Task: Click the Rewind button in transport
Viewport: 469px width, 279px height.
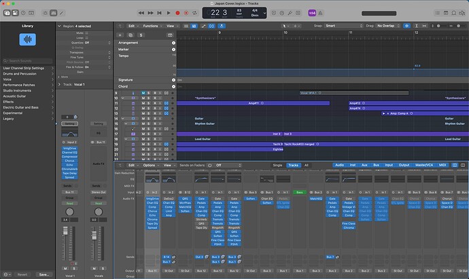Action: (141, 13)
